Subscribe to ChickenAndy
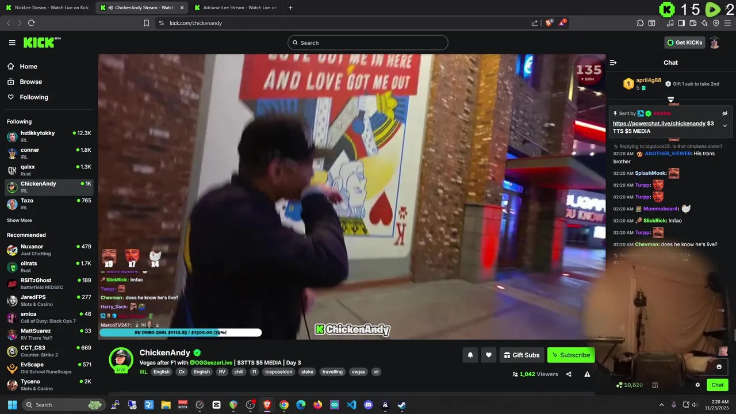This screenshot has height=414, width=736. point(571,355)
